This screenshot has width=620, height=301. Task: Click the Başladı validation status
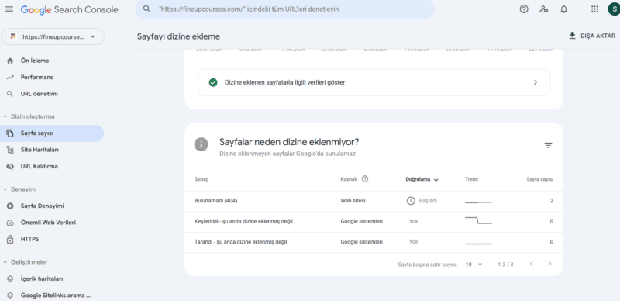(x=422, y=201)
